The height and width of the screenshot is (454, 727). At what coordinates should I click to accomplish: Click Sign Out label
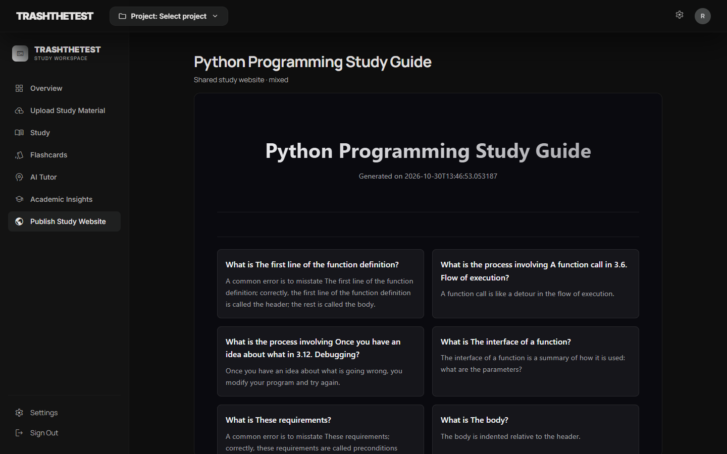tap(44, 433)
